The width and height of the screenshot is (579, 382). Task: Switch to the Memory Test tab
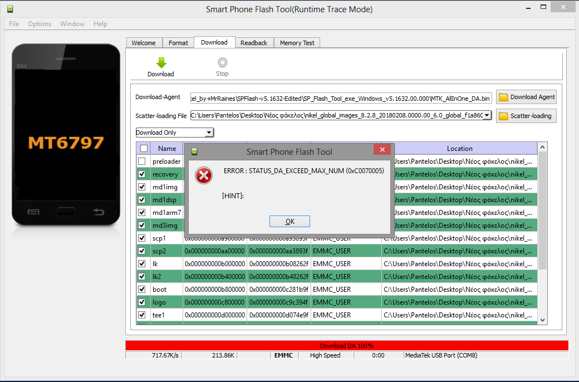tap(297, 43)
